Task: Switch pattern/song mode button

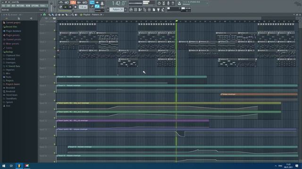Action: [60, 7]
